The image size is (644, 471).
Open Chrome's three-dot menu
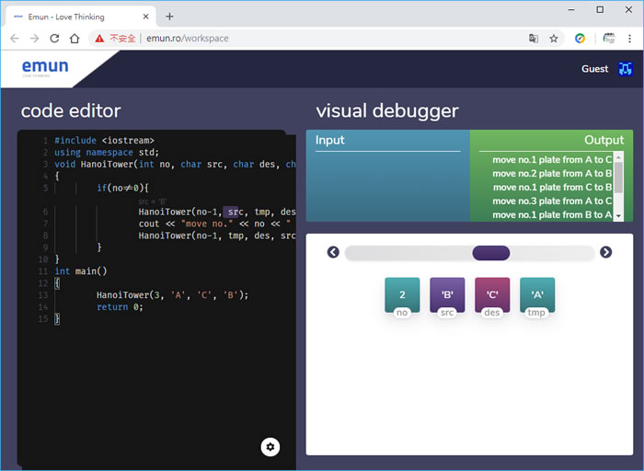click(629, 39)
